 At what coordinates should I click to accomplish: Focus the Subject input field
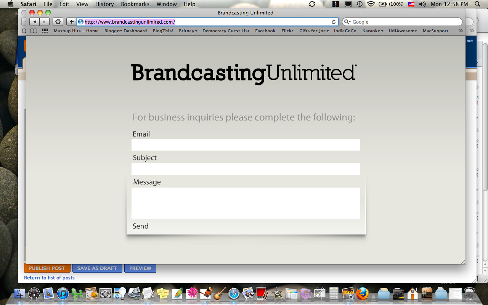click(246, 169)
